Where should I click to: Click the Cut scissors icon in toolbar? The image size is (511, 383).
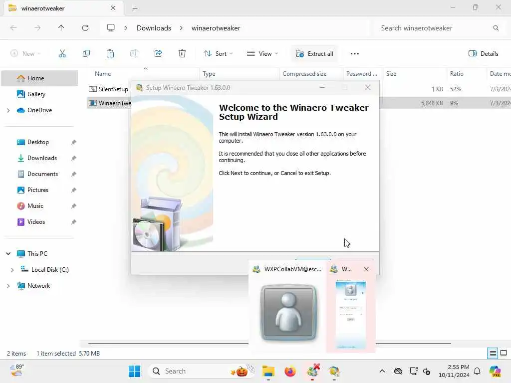pos(62,54)
